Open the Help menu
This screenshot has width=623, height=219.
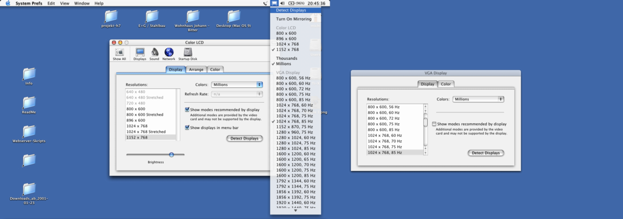point(99,3)
